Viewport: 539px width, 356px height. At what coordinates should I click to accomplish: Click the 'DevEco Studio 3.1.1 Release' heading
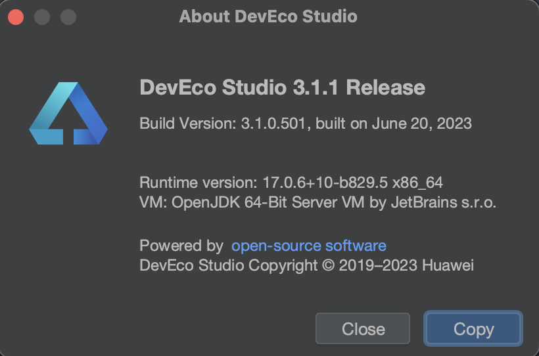pyautogui.click(x=282, y=87)
